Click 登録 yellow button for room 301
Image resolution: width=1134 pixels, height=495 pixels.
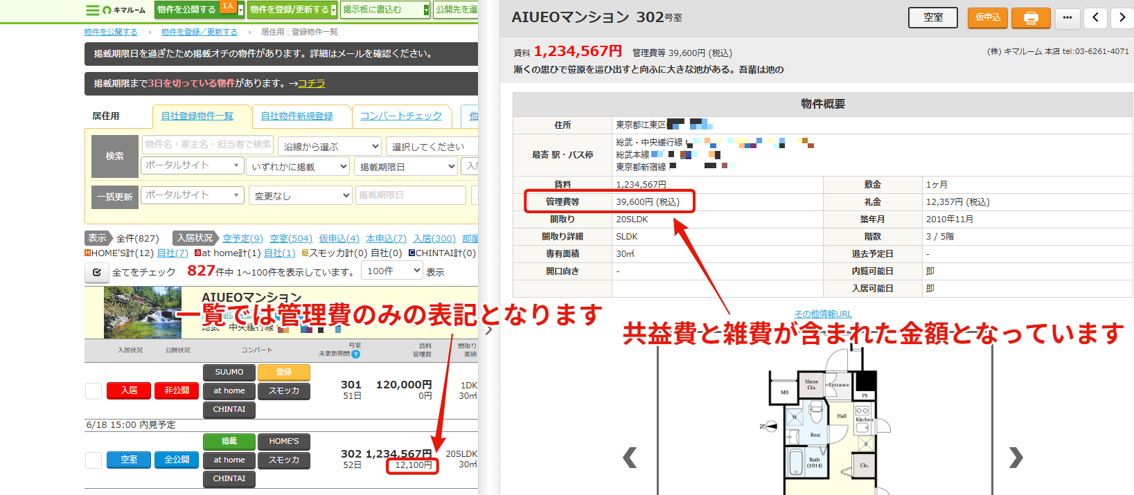click(284, 372)
